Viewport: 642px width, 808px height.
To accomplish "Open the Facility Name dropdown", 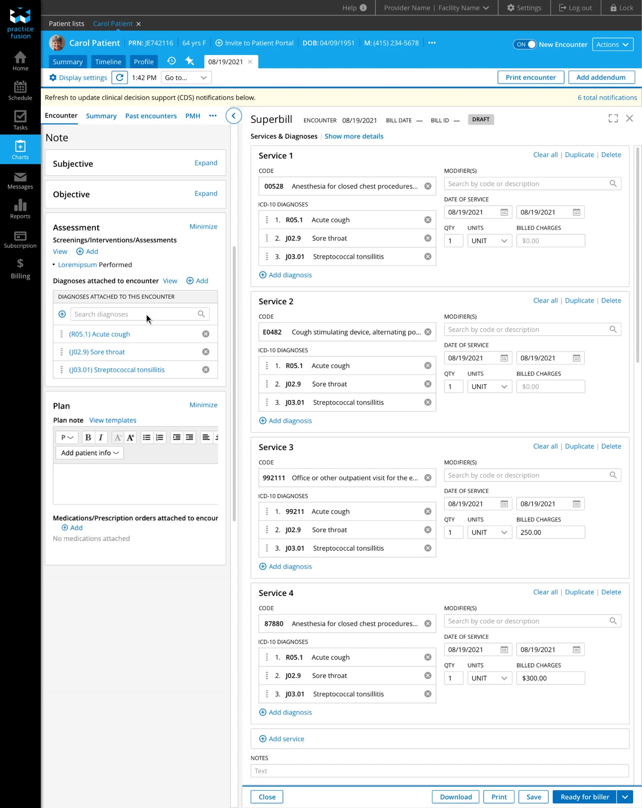I will pos(464,8).
